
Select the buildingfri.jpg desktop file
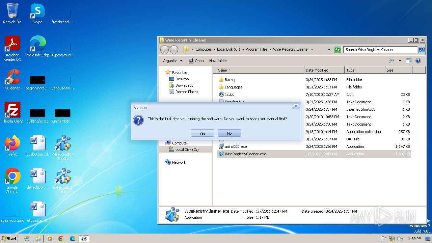click(x=37, y=116)
